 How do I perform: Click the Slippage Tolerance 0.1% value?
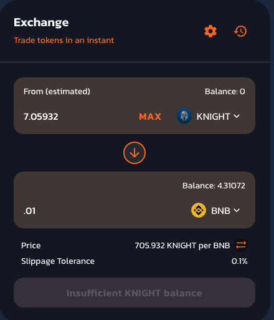(x=239, y=261)
